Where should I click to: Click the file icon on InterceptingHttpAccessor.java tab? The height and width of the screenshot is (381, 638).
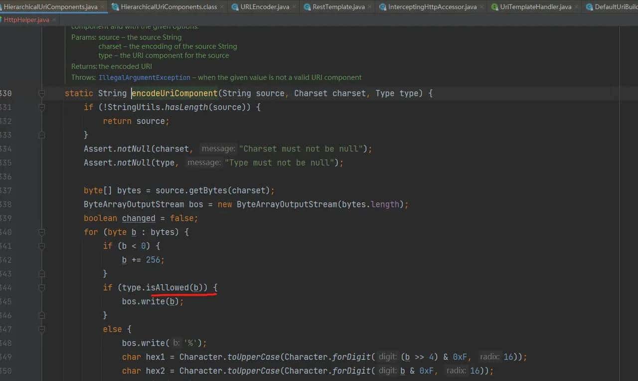click(x=382, y=7)
